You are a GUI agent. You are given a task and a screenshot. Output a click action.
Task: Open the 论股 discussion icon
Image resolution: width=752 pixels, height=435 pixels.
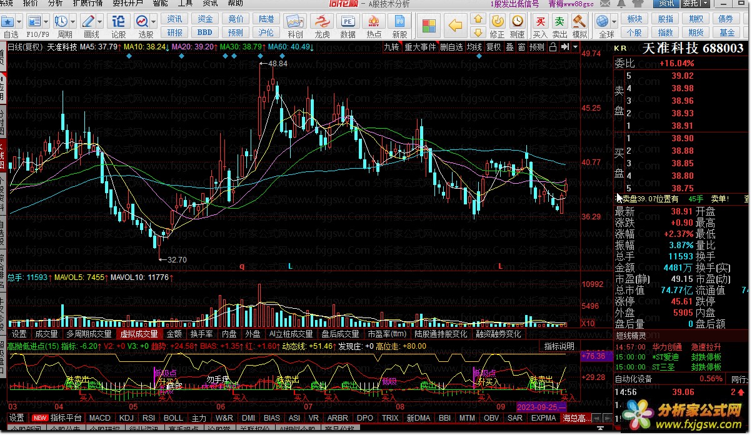[x=118, y=22]
